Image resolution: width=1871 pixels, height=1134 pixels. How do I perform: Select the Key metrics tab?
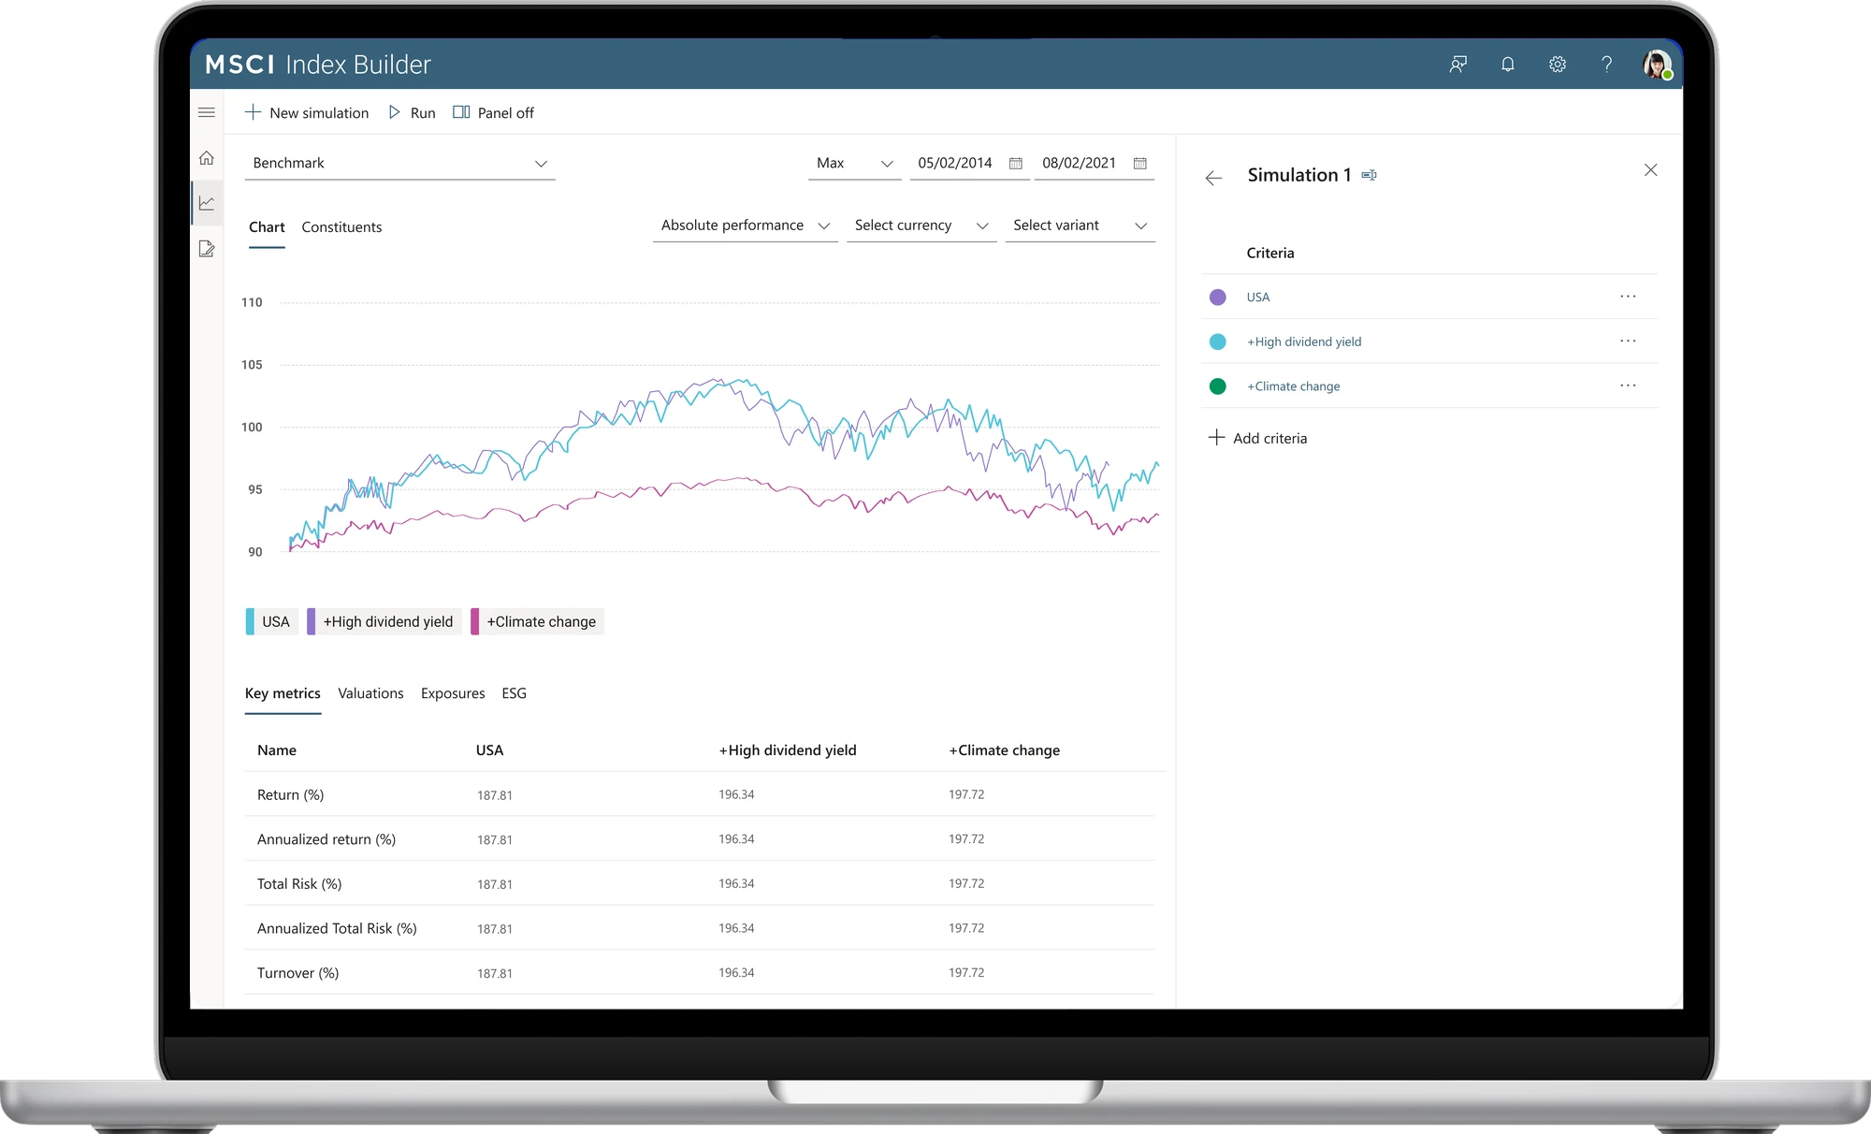point(283,693)
